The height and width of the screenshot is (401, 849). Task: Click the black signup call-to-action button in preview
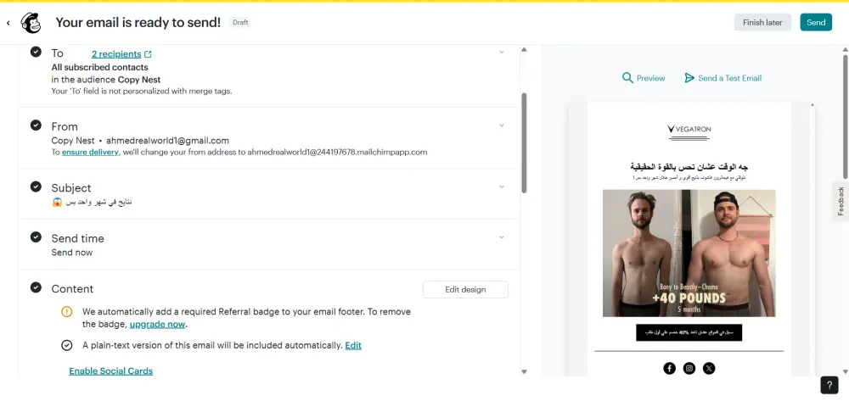coord(689,332)
